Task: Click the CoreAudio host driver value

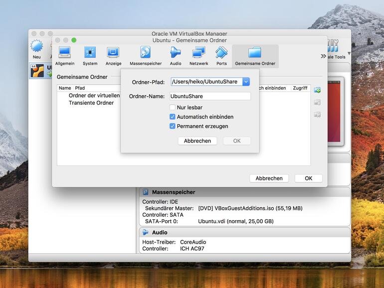Action: [193, 242]
